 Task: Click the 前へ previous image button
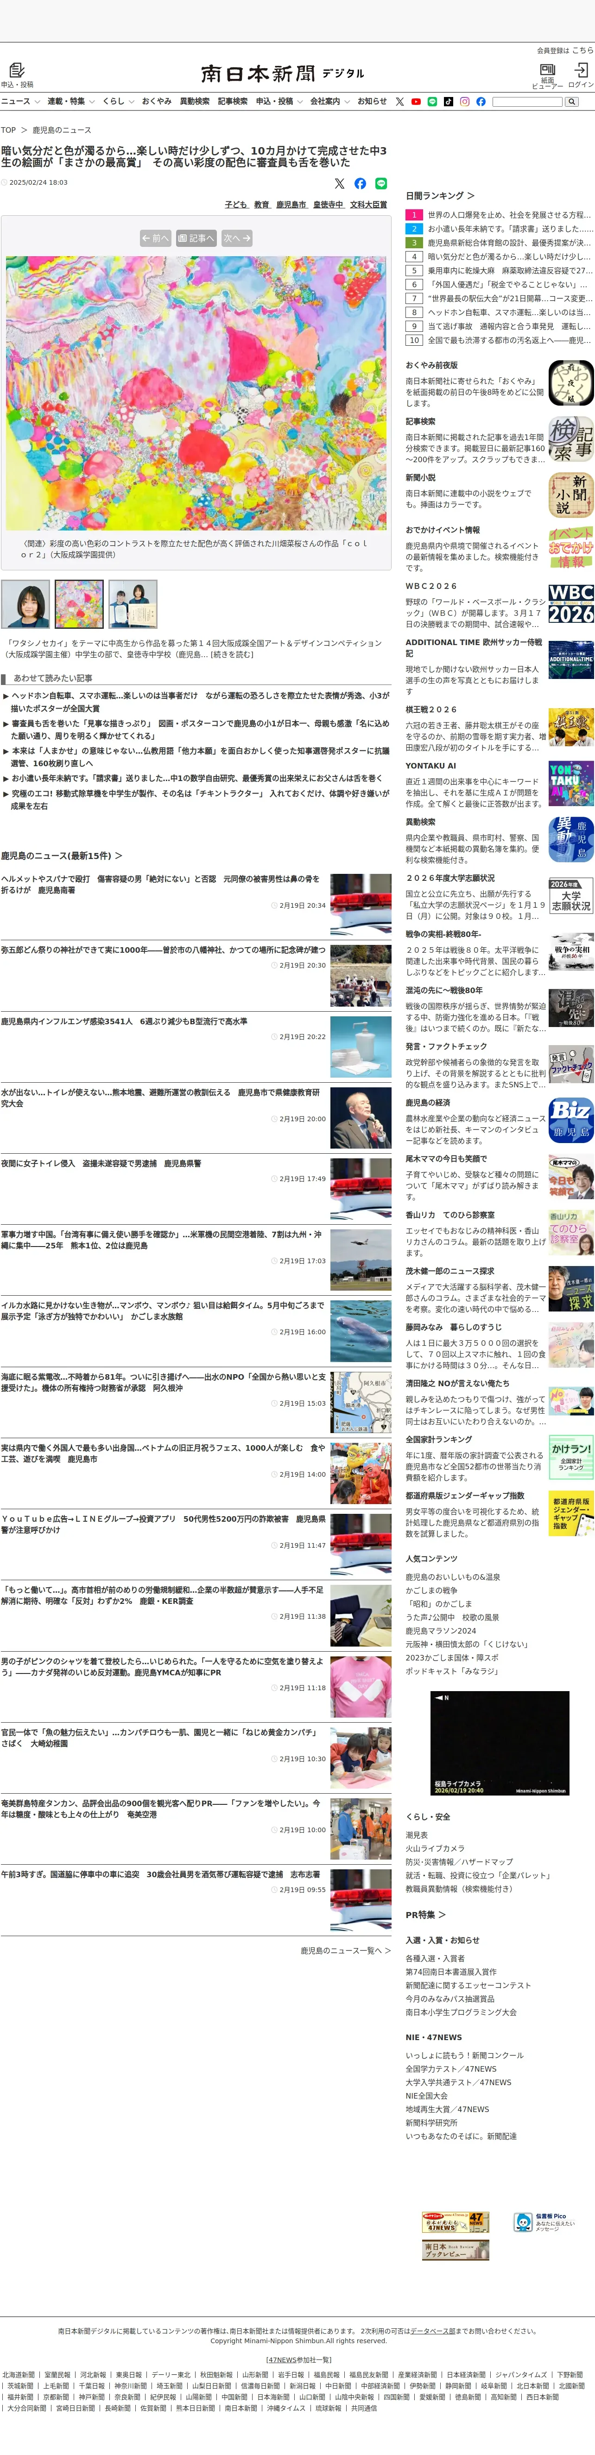coord(155,238)
